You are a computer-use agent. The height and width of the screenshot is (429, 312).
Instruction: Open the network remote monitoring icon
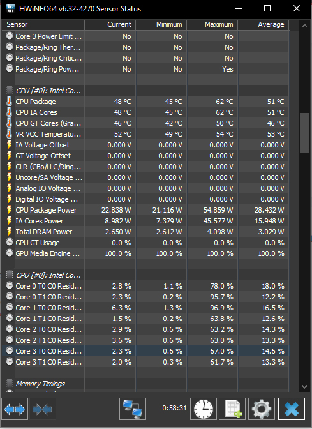(133, 409)
